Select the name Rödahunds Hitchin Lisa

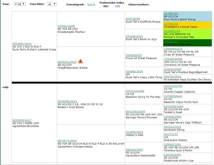click(x=179, y=161)
